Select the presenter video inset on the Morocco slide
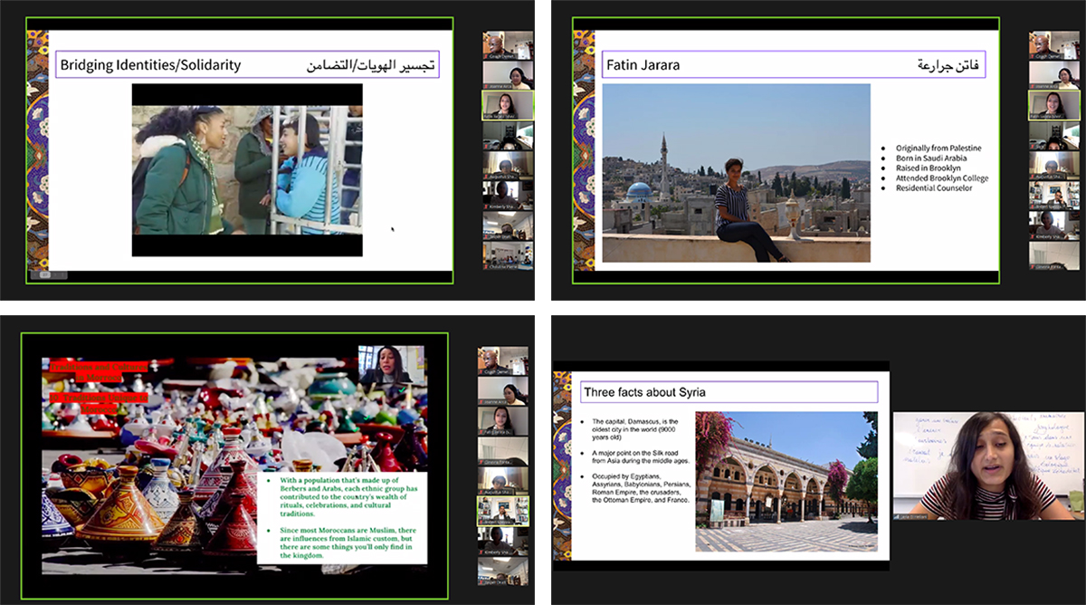This screenshot has width=1086, height=605. pyautogui.click(x=392, y=365)
